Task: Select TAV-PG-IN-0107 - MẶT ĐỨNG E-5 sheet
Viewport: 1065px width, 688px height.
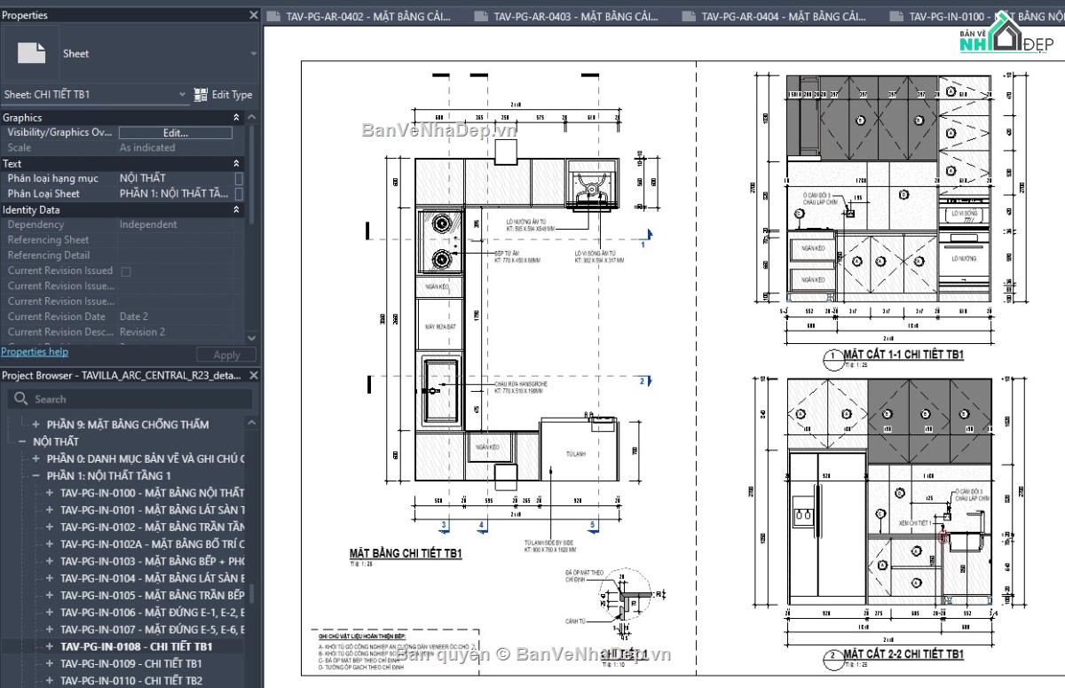Action: 153,629
